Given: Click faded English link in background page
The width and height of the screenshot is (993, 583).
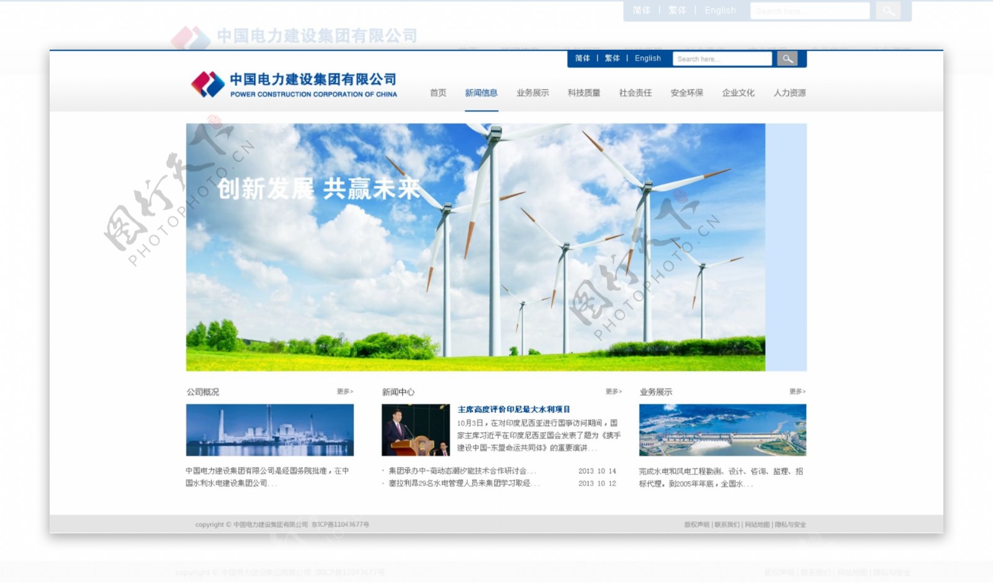Looking at the screenshot, I should click(x=720, y=11).
